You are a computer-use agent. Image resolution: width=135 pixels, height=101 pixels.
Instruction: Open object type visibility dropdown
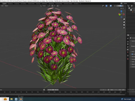[x=103, y=6]
